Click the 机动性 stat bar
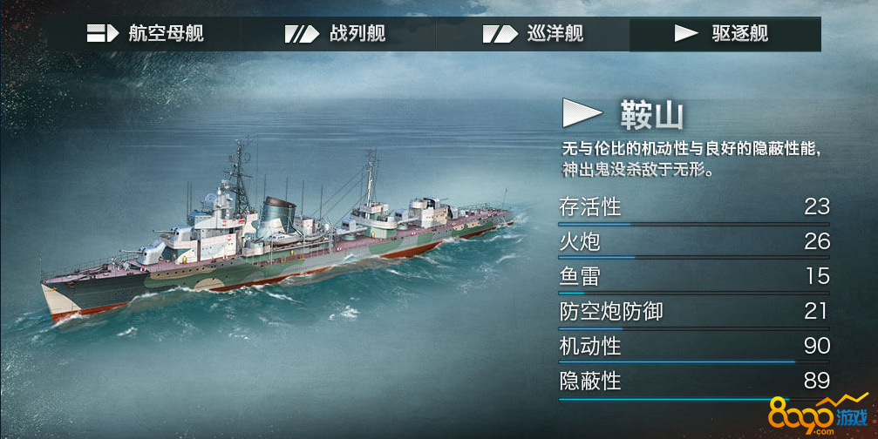This screenshot has height=439, width=878. click(694, 361)
